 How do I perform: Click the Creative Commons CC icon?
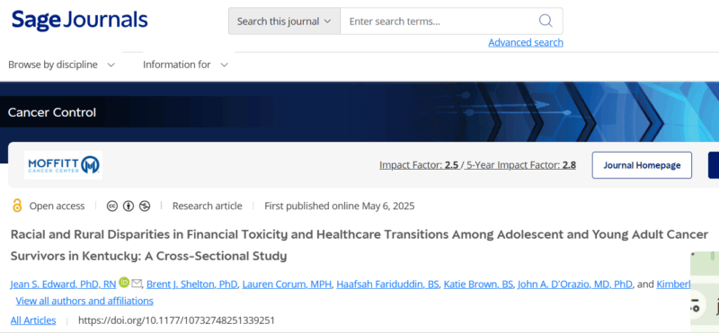(112, 206)
